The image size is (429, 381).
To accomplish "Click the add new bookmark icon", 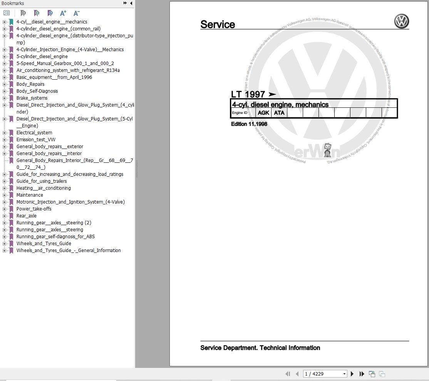I will pos(36,13).
